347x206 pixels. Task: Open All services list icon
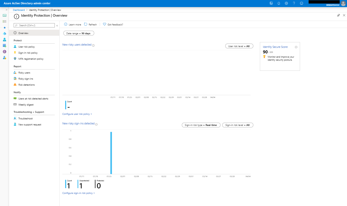coord(4,21)
